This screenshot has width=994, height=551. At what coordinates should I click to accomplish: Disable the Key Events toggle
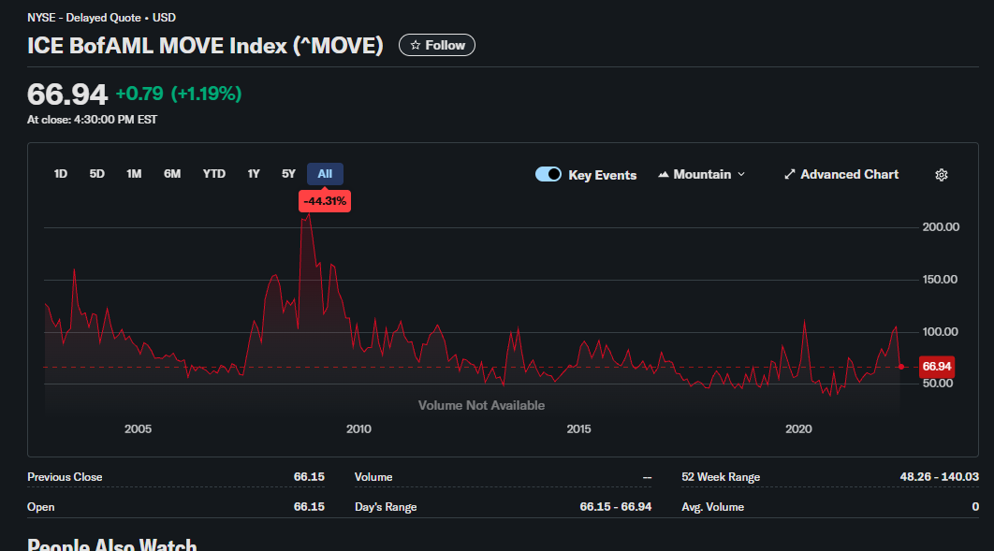pos(548,174)
